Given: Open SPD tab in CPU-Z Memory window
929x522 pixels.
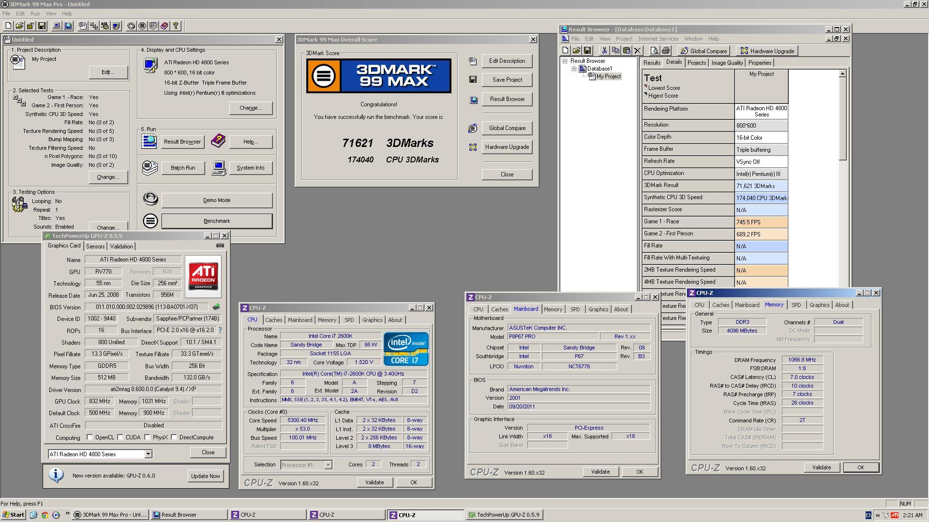Looking at the screenshot, I should [796, 305].
